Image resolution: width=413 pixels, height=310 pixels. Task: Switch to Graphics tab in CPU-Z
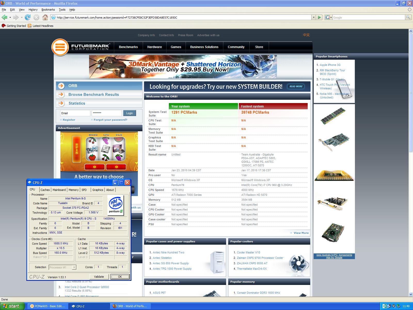(98, 190)
